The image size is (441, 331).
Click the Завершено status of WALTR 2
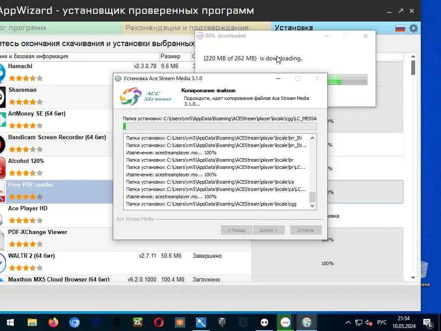click(x=207, y=256)
